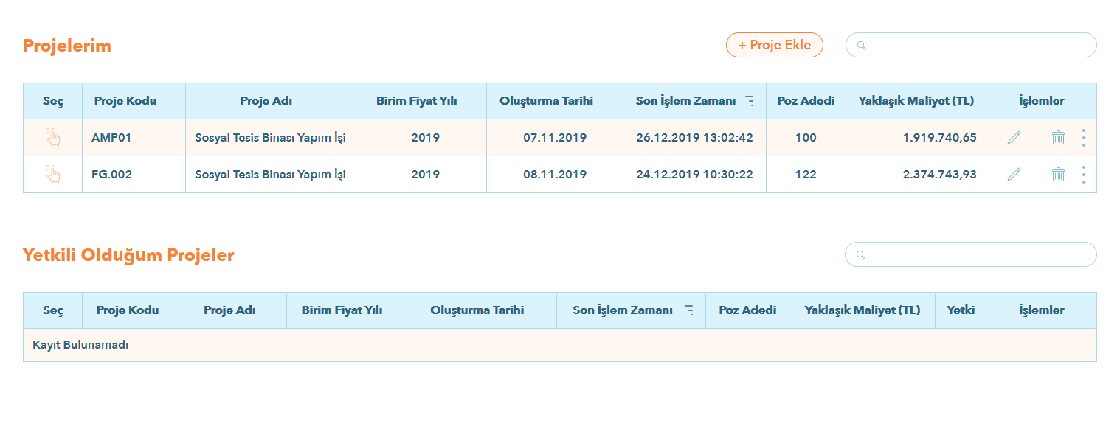The image size is (1120, 429).
Task: Toggle sort icon on Son İşlem Zamanı in Projelerim
Action: click(750, 102)
